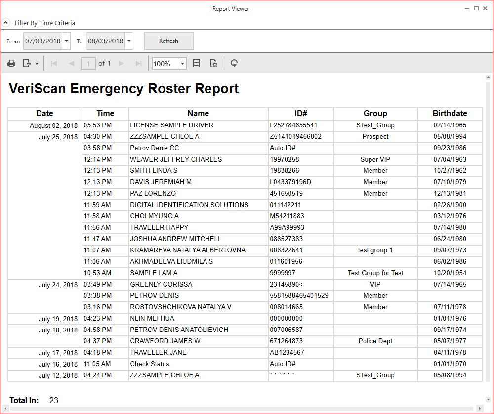The height and width of the screenshot is (414, 494).
Task: Click the Group column header
Action: [x=375, y=114]
